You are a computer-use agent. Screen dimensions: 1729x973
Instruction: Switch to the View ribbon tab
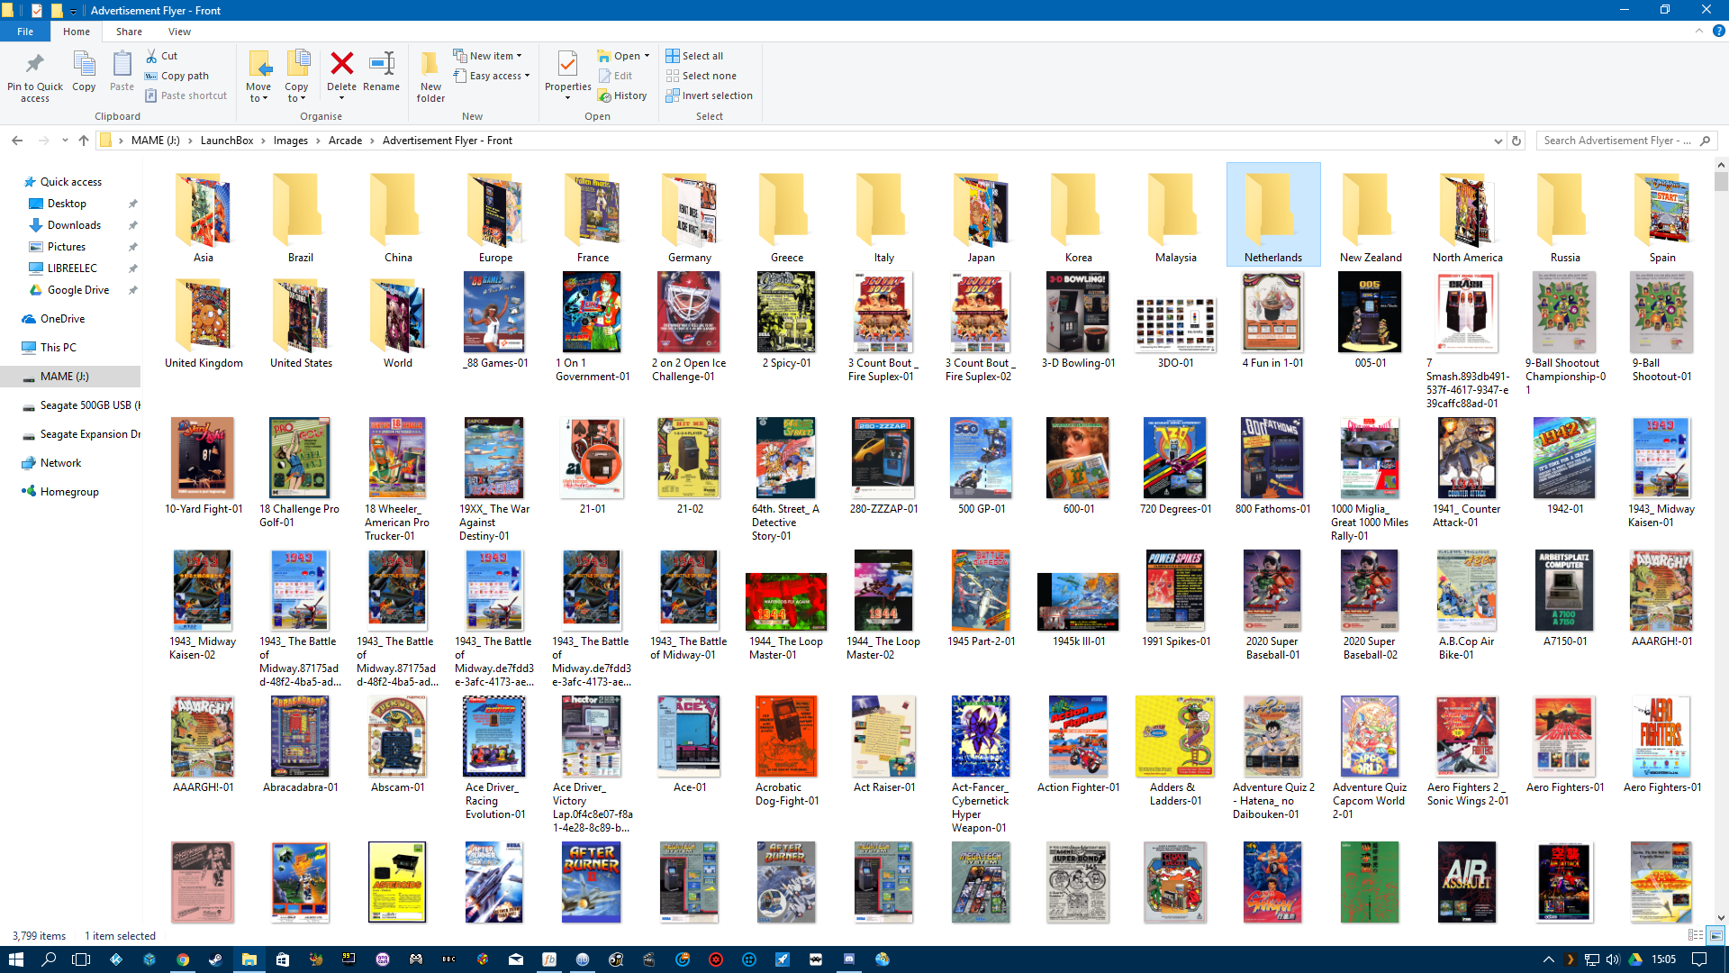click(179, 32)
